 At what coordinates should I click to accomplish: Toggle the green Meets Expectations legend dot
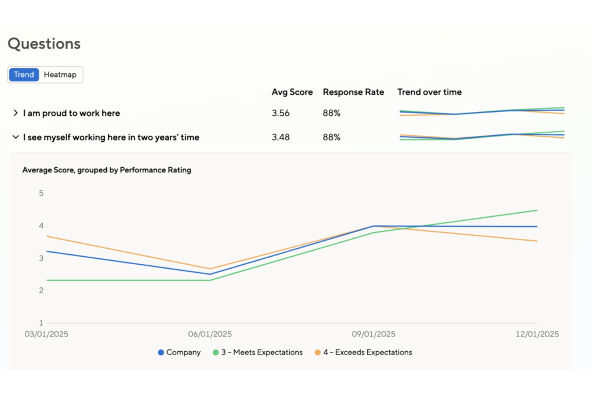pos(216,352)
